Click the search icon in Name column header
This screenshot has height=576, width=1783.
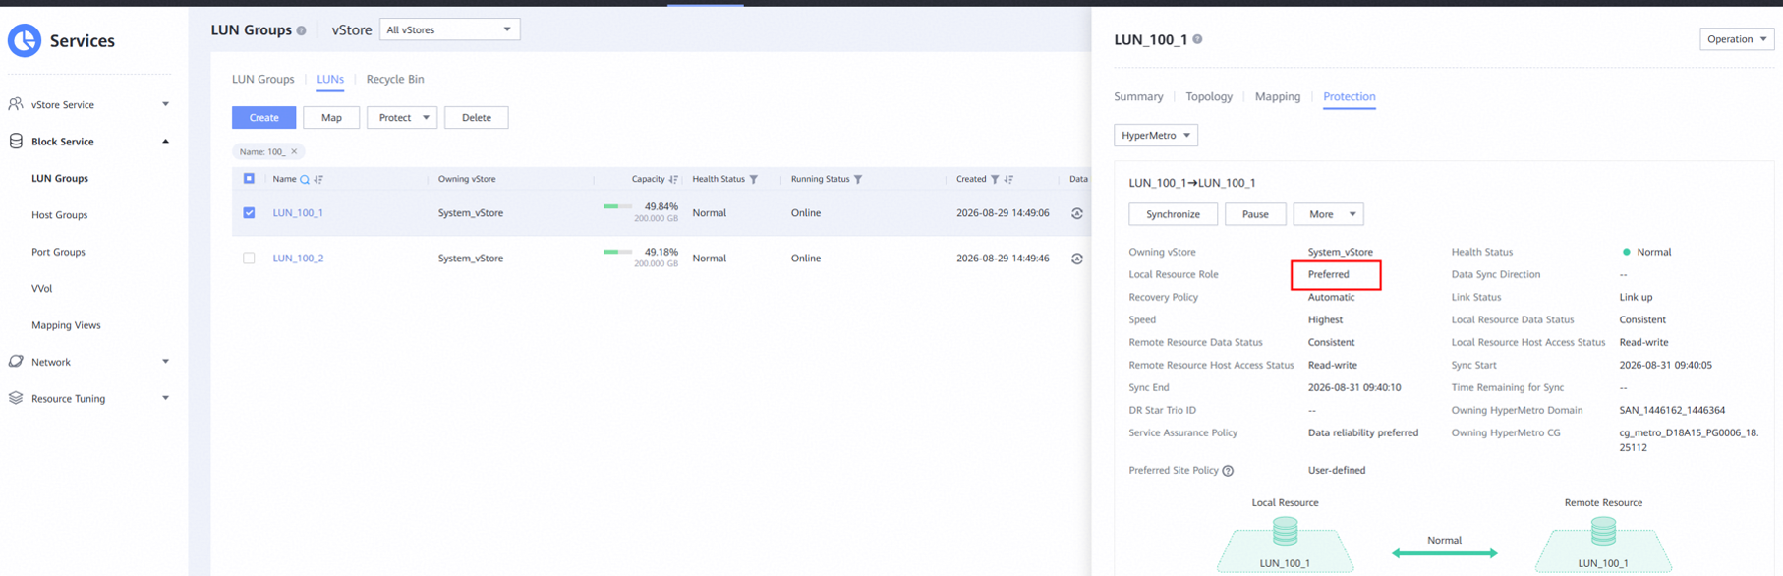tap(305, 179)
